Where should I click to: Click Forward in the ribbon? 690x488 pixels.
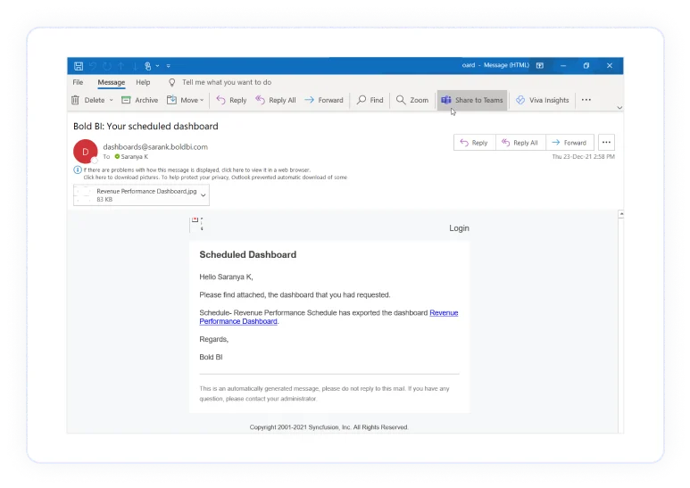coord(324,100)
